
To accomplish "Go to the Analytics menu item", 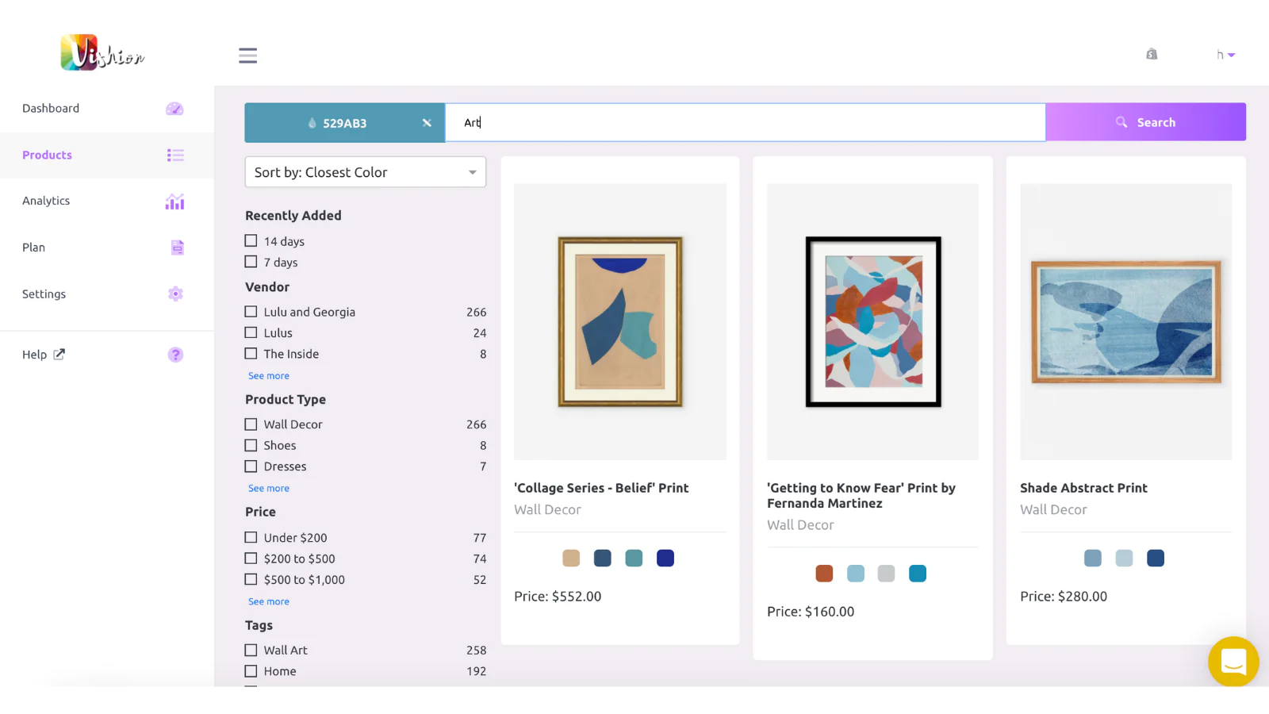I will 46,201.
